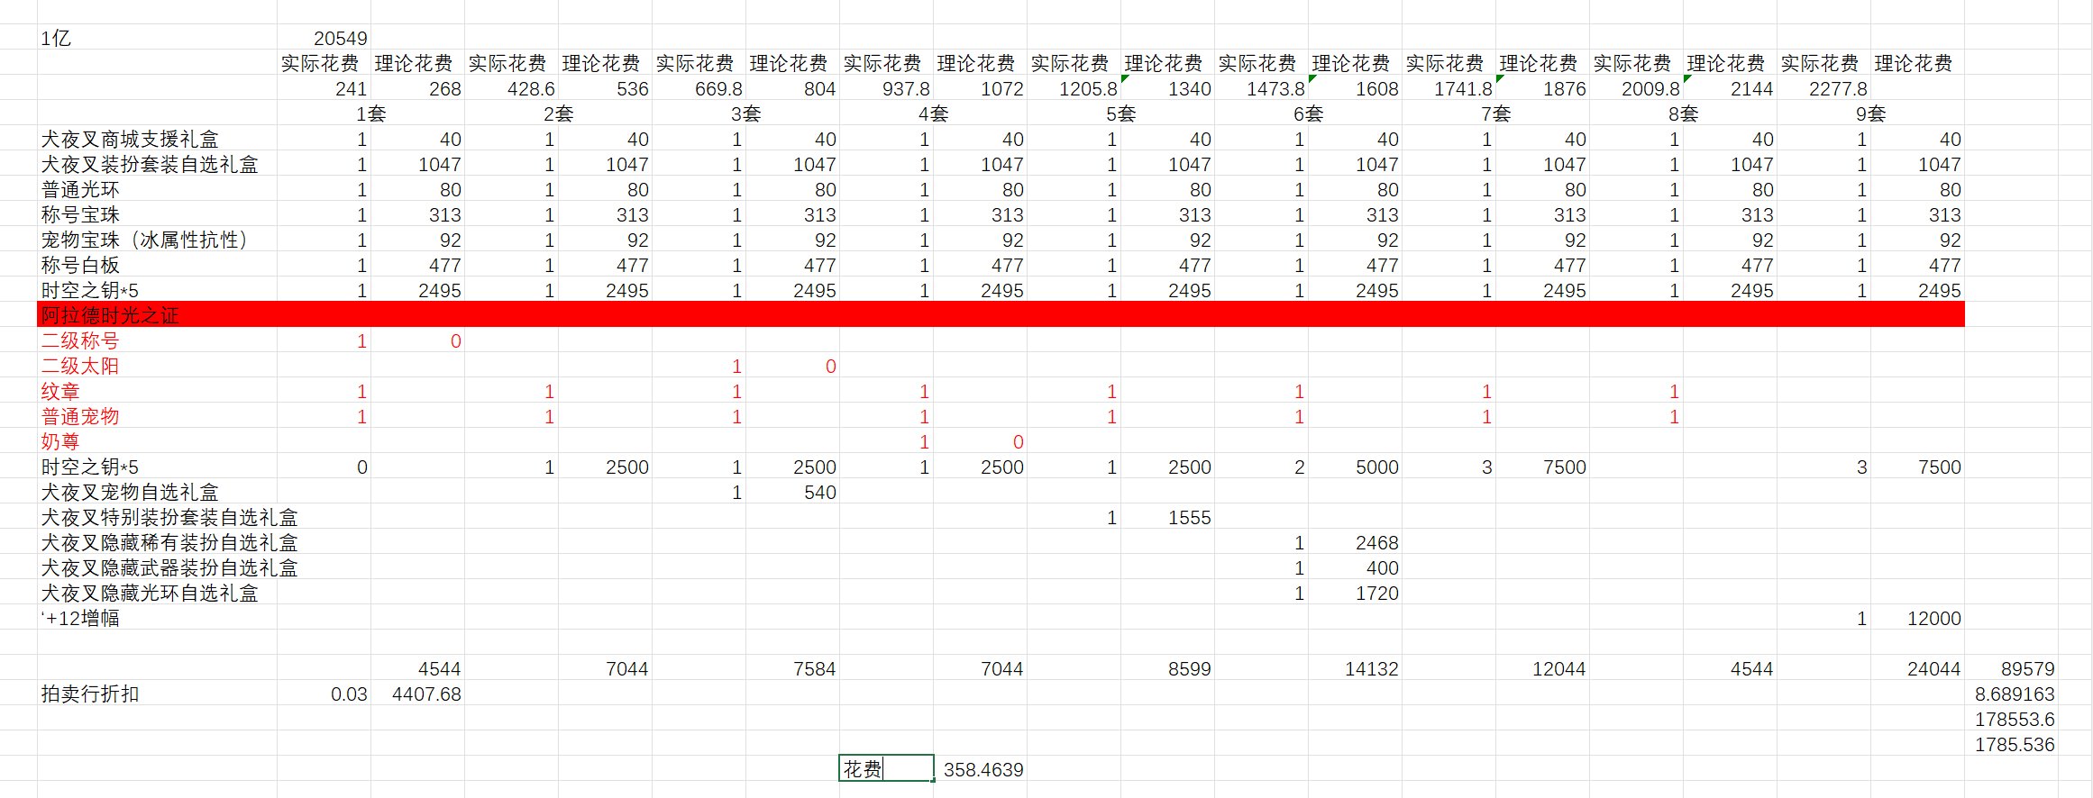Click the hidden halo value 1720
The width and height of the screenshot is (2093, 798).
[1356, 594]
